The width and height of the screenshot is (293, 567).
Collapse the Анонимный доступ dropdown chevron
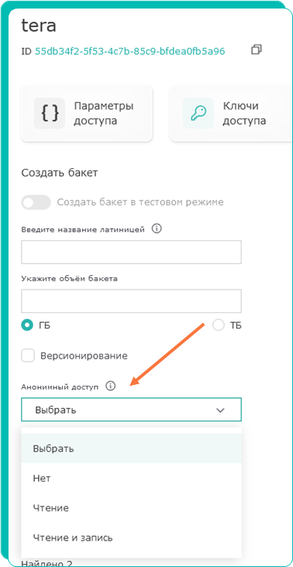point(220,410)
